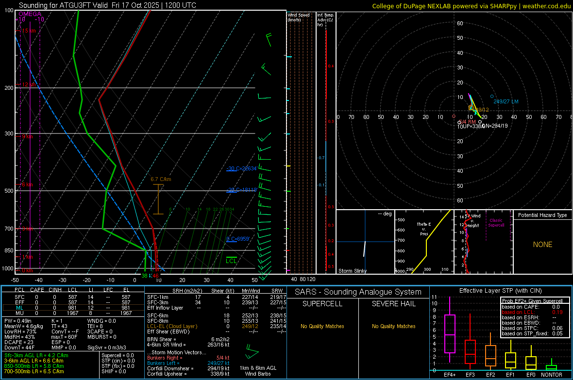Image resolution: width=573 pixels, height=380 pixels.
Task: Select '700-500mb LR = 6.5 C/km' line
Action: [34, 371]
